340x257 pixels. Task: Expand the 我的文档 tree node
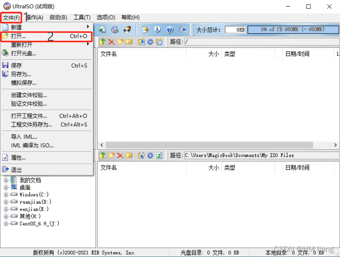pyautogui.click(x=6, y=180)
